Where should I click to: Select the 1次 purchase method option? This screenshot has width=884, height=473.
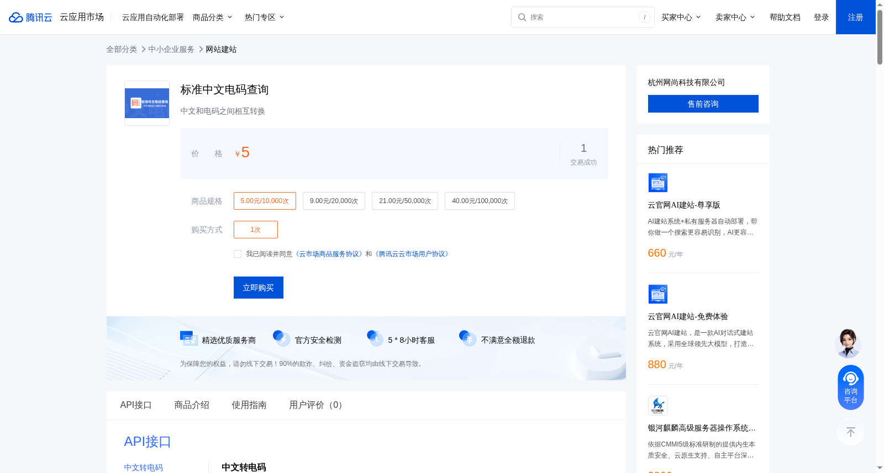click(x=256, y=230)
